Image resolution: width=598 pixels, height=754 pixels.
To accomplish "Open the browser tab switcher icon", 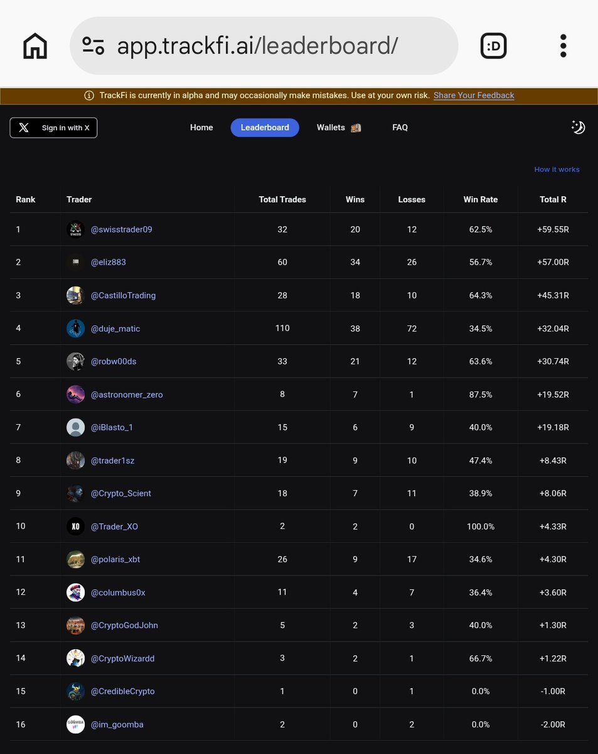I will pos(493,46).
